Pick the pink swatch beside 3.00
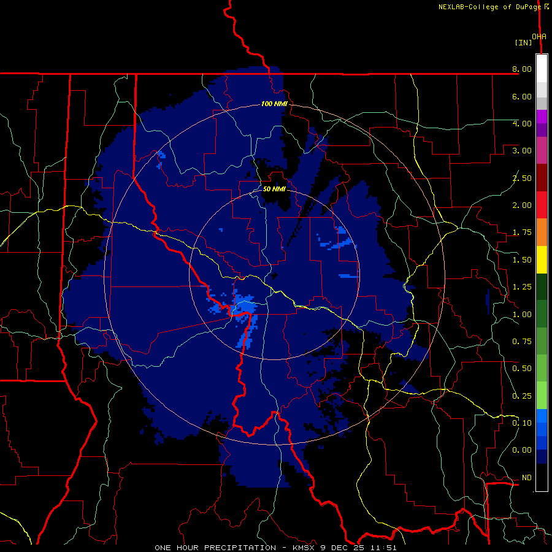This screenshot has height=552, width=552. click(542, 151)
